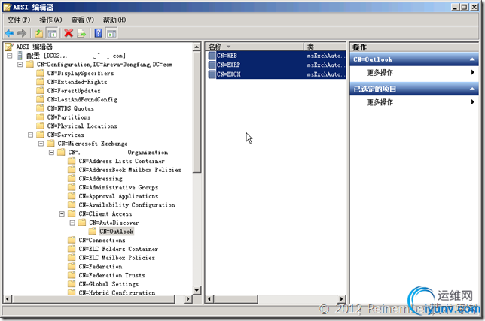
Task: Click tree pane horizontal scroll left arrow
Action: (8, 298)
